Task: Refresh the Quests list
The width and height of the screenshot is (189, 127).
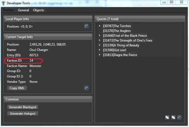Action: 179,117
